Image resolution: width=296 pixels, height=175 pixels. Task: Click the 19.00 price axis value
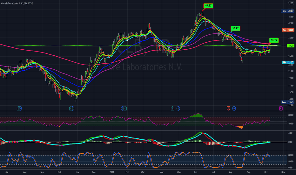[291, 78]
